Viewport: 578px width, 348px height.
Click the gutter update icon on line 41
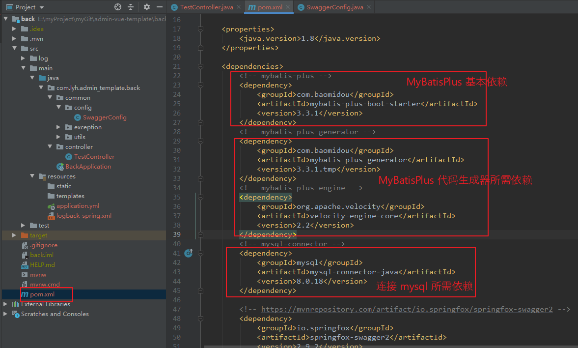pos(189,253)
